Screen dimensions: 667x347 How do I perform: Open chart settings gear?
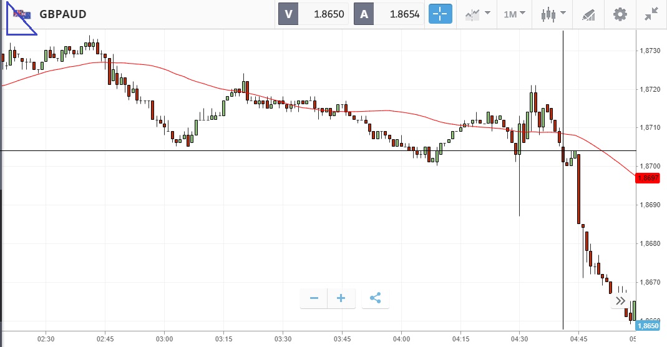620,14
